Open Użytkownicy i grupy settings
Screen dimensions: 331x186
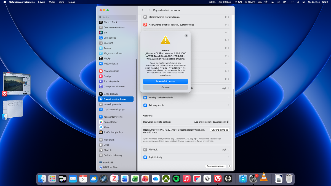coord(116,109)
